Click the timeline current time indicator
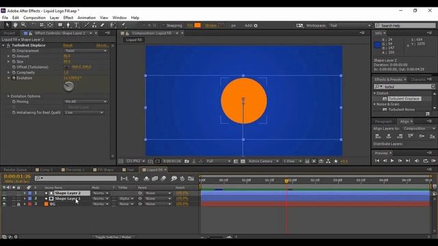438x246 pixels. 286,180
